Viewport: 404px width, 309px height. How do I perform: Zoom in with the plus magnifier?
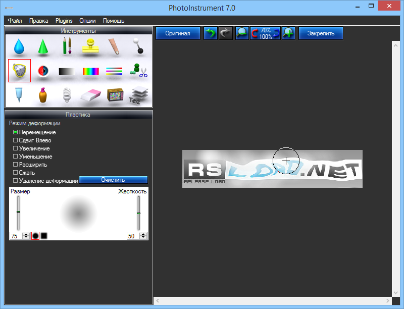click(288, 33)
